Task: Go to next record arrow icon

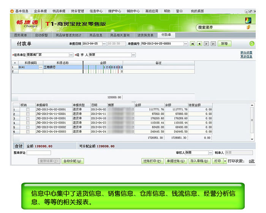Action: [206, 44]
